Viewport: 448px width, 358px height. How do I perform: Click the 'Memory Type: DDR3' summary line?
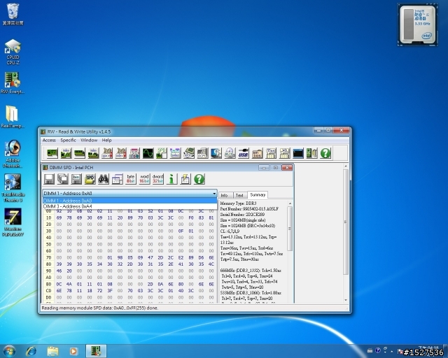(237, 203)
